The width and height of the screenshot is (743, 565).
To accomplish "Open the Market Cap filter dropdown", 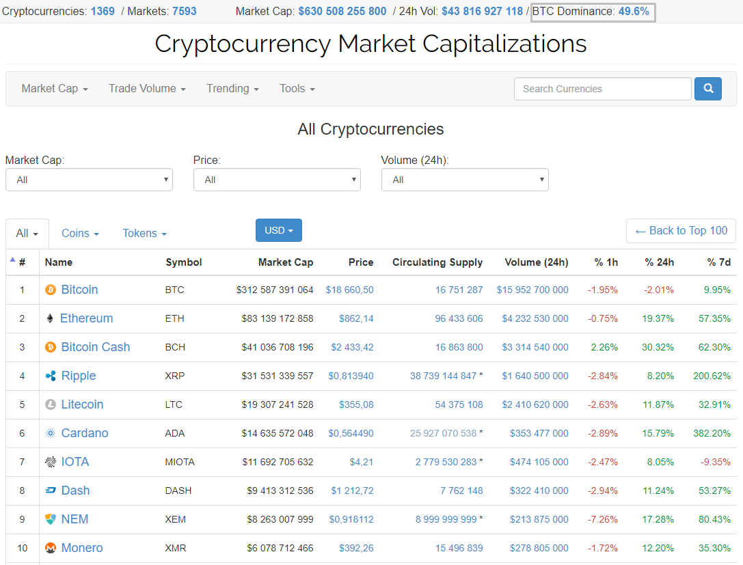I will (89, 180).
